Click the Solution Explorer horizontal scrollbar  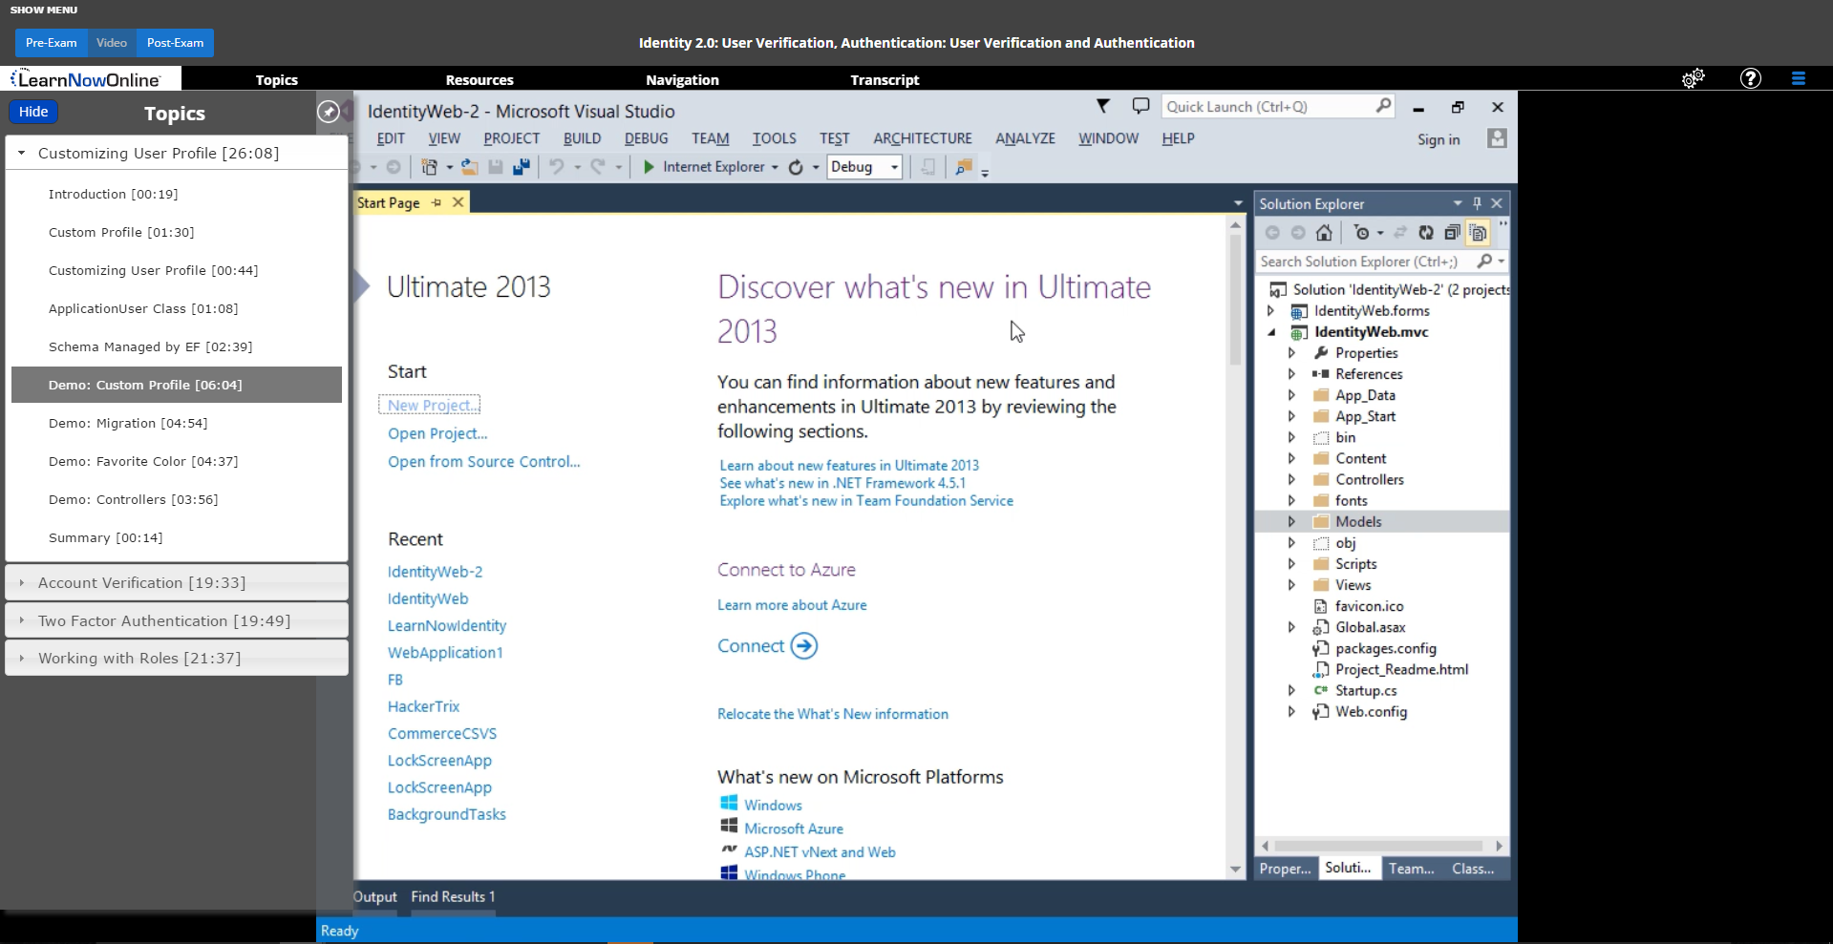click(x=1376, y=846)
